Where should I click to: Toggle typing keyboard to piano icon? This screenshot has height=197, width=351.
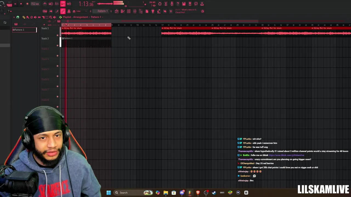click(x=45, y=11)
